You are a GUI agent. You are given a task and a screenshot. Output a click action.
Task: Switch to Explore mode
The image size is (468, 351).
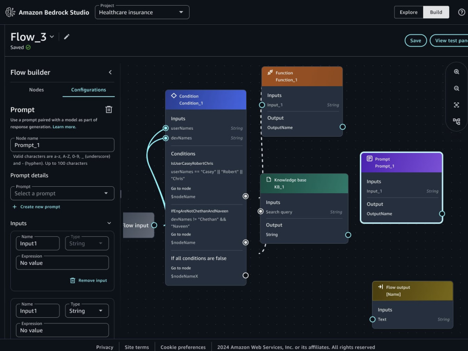point(409,12)
